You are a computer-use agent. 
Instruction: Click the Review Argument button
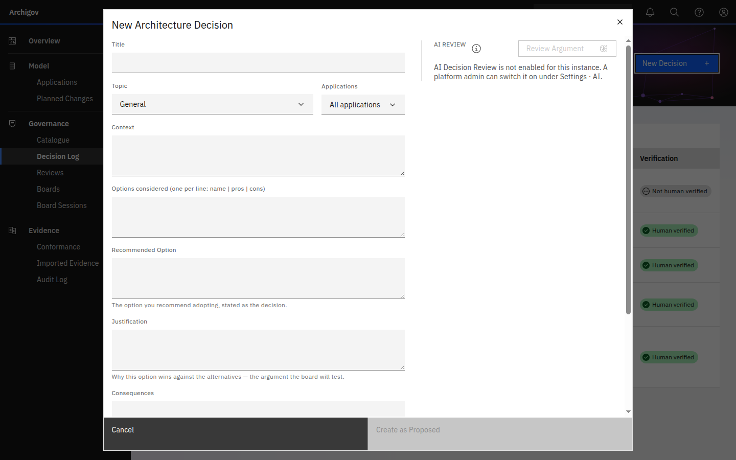(567, 49)
